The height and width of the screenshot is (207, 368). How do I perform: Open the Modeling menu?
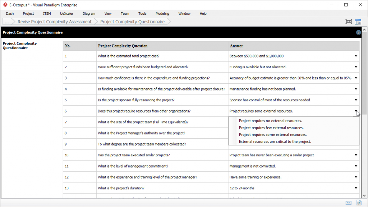pyautogui.click(x=162, y=13)
